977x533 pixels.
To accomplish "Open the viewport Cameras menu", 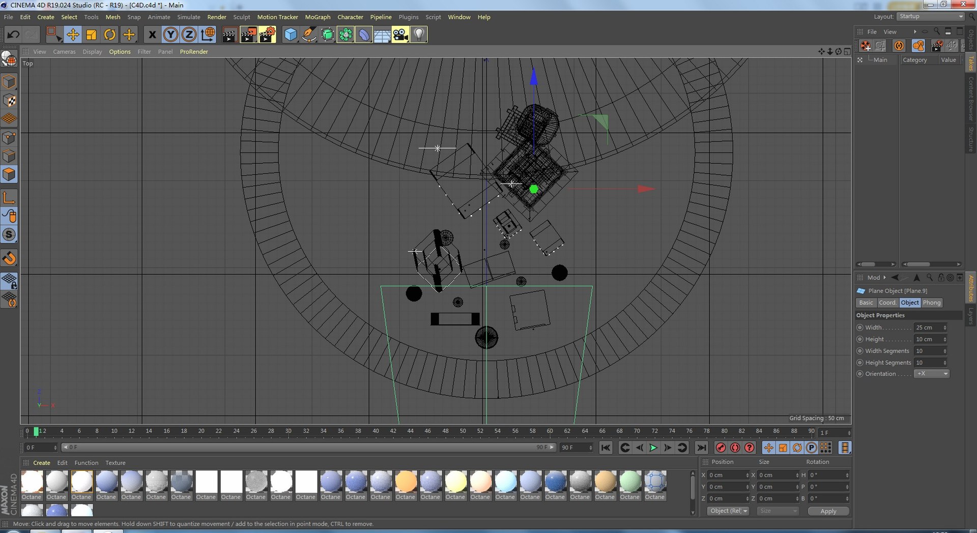I will pos(64,52).
